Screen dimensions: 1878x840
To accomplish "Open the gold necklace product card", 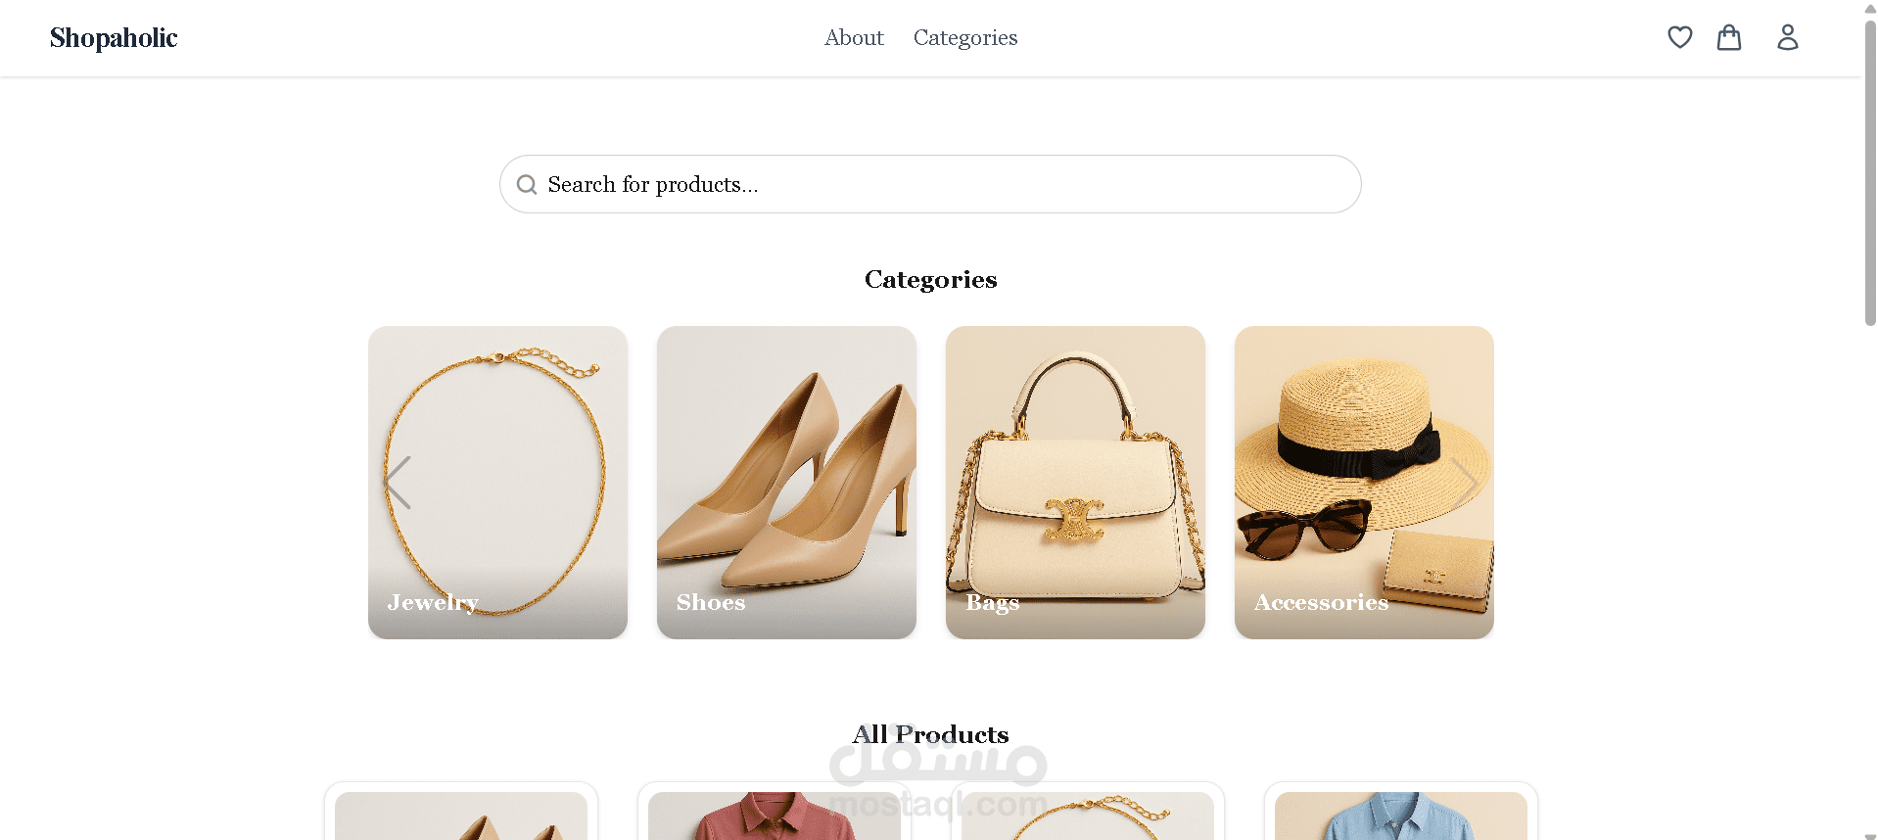I will point(1088,813).
